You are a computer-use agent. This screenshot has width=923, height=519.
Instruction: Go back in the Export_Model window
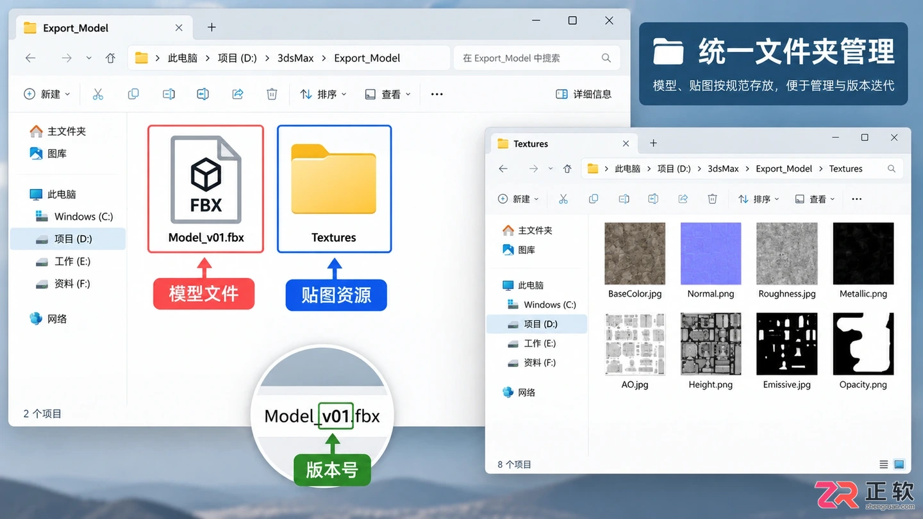(31, 58)
